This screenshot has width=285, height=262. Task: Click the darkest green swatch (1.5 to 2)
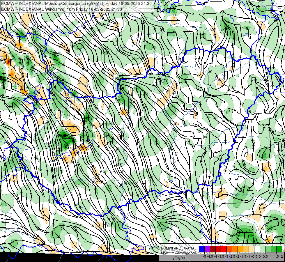click(279, 249)
